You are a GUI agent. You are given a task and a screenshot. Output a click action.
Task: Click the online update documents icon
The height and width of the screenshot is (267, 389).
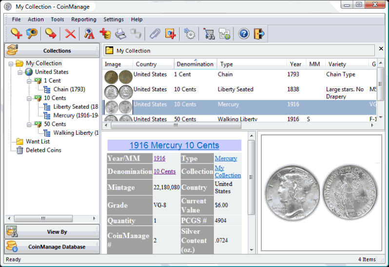(225, 34)
